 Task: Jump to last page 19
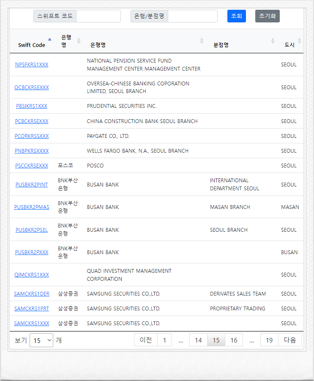[269, 340]
